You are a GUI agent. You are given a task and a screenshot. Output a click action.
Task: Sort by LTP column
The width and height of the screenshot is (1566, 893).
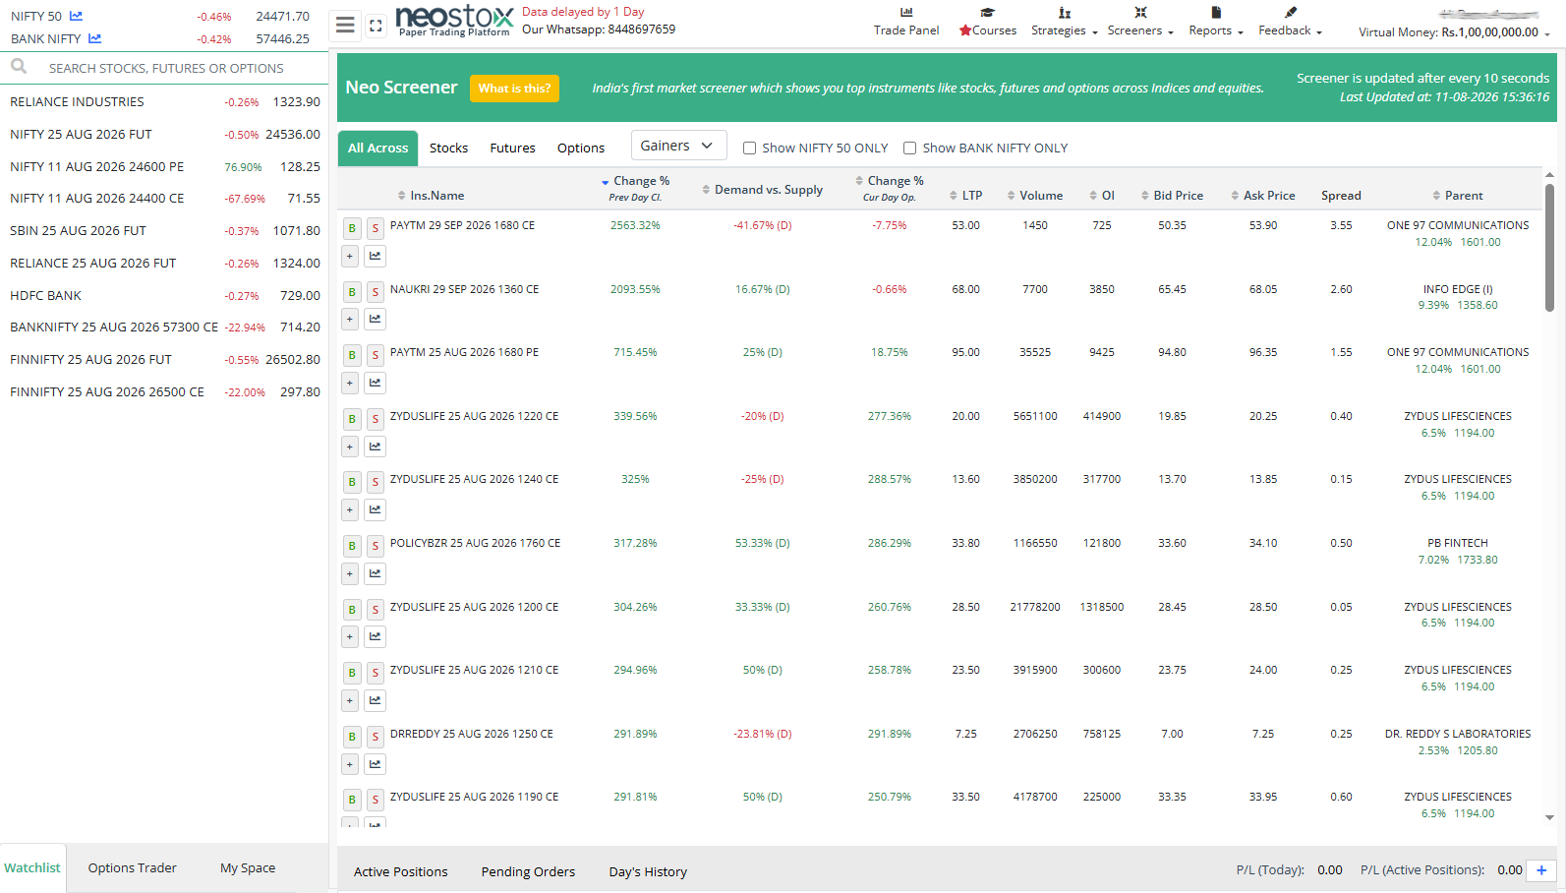[x=965, y=196]
